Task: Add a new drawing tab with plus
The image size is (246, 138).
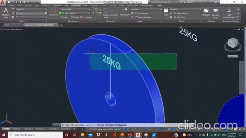Action: tap(61, 25)
